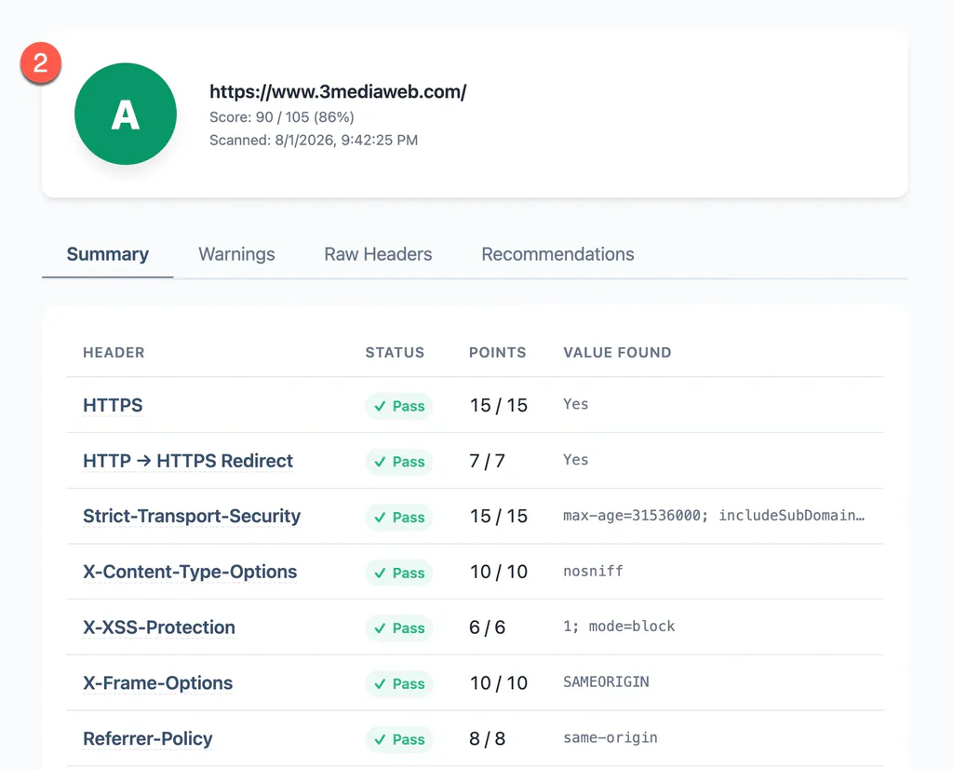
Task: Click Pass badge for HTTP → HTTPS Redirect
Action: [398, 462]
